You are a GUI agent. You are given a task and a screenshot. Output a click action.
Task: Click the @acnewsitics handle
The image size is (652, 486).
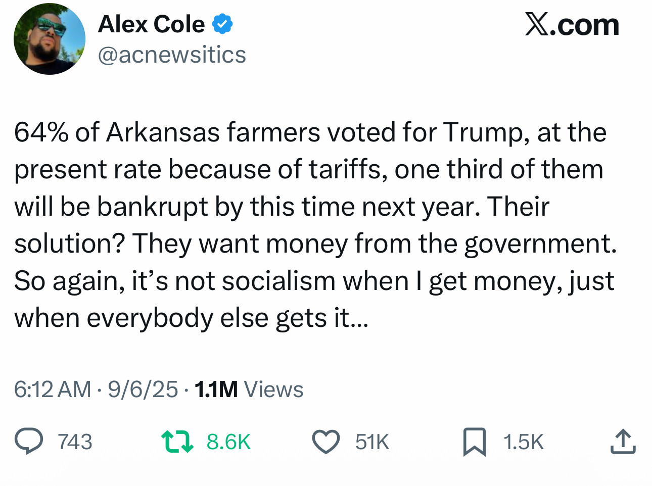click(172, 55)
